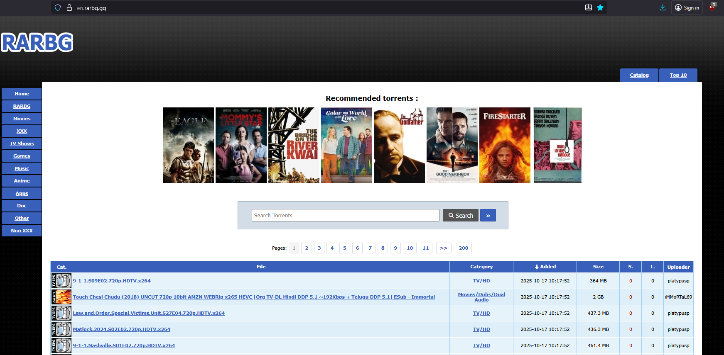The height and width of the screenshot is (355, 724).
Task: Sort by leechers using the L. header
Action: coord(653,267)
